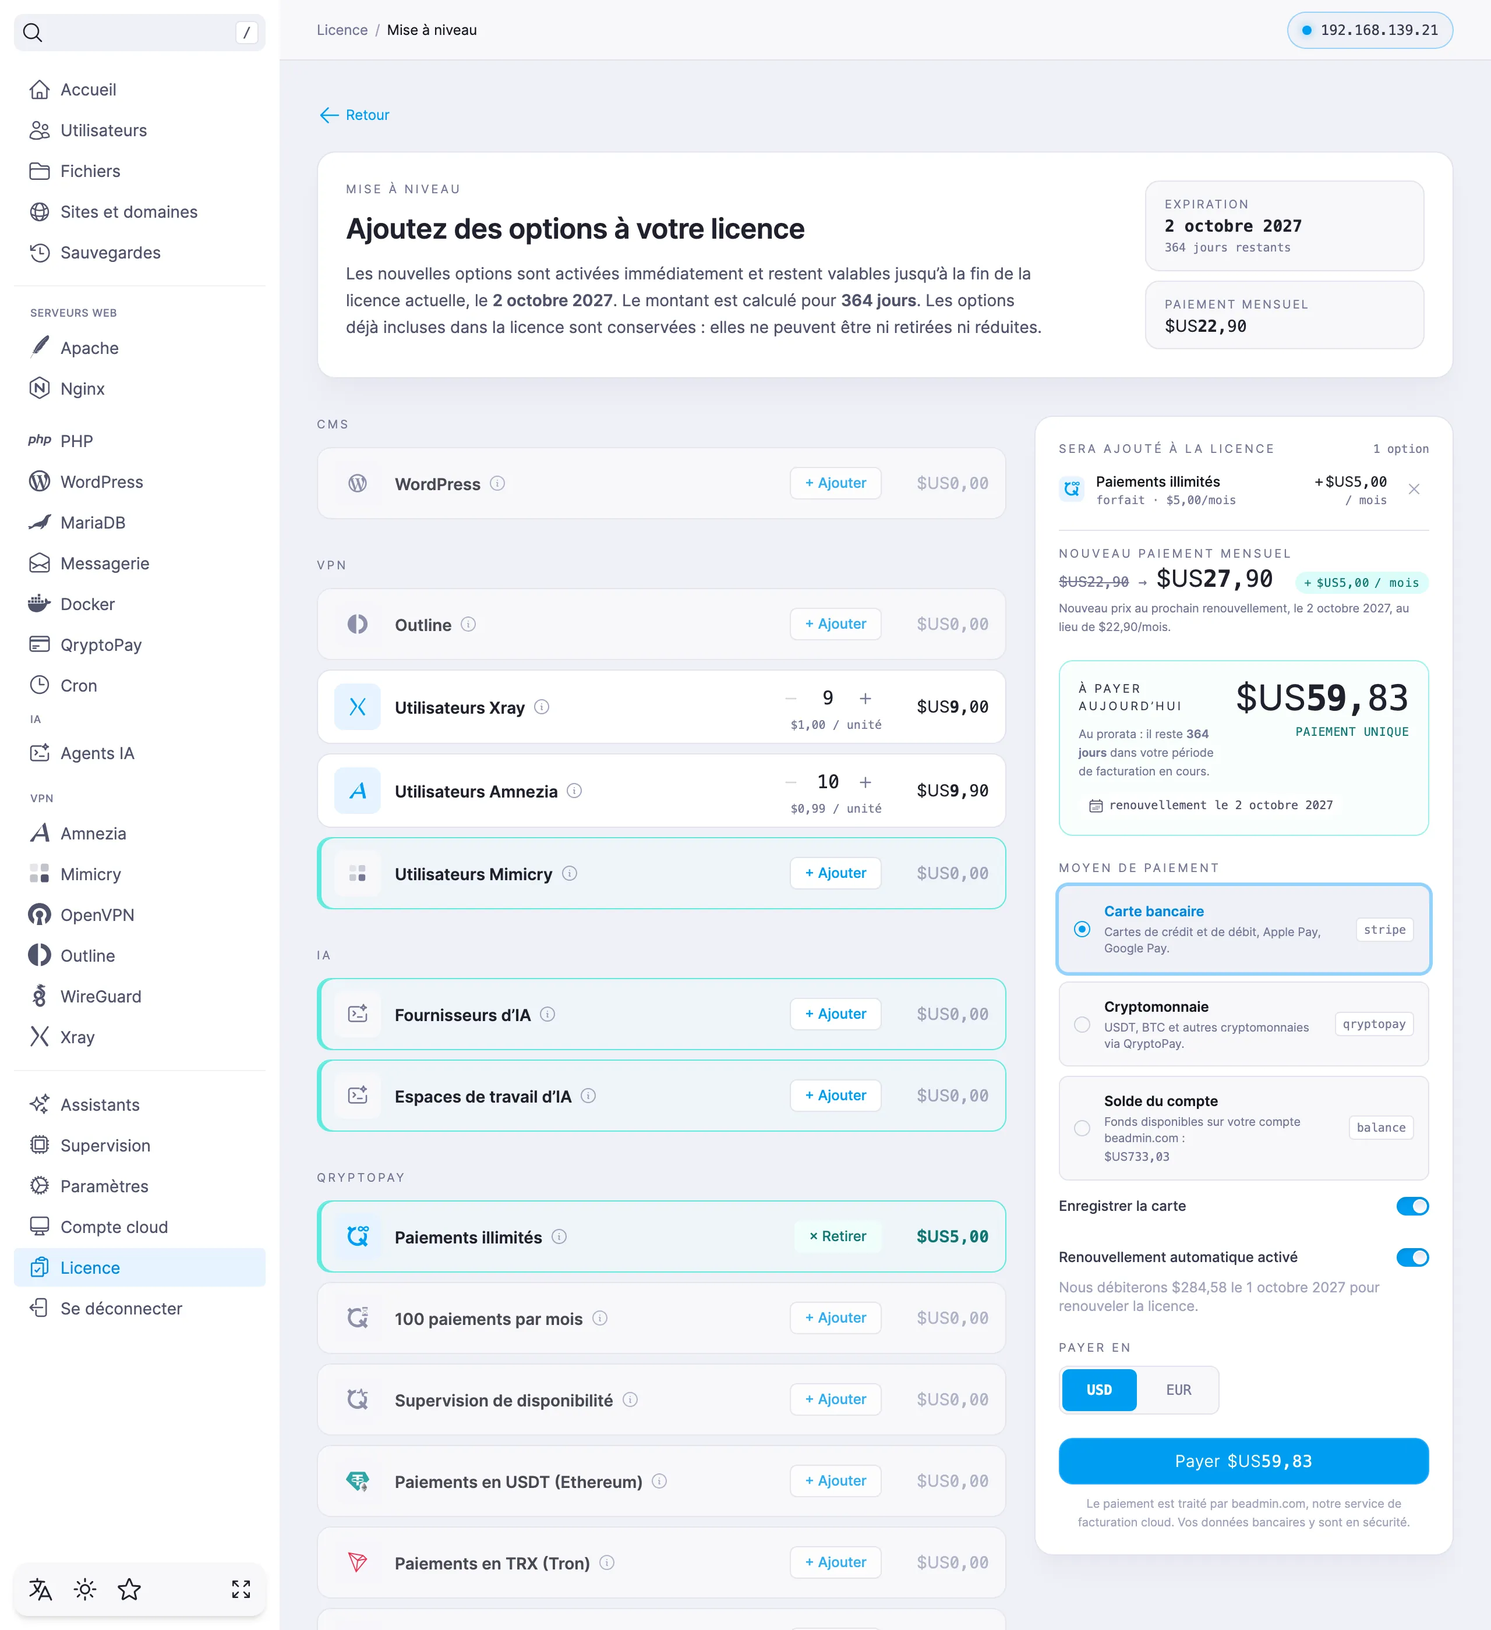The width and height of the screenshot is (1491, 1630).
Task: Click the language translation icon
Action: [x=40, y=1590]
